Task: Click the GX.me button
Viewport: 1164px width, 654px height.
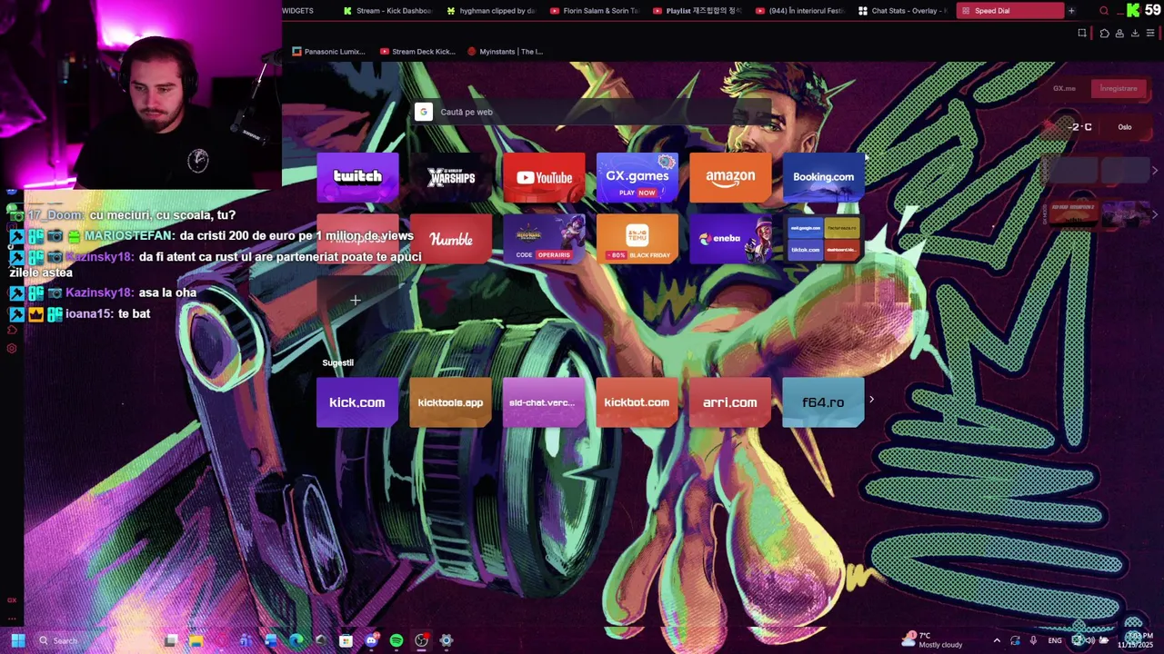Action: (x=1064, y=88)
